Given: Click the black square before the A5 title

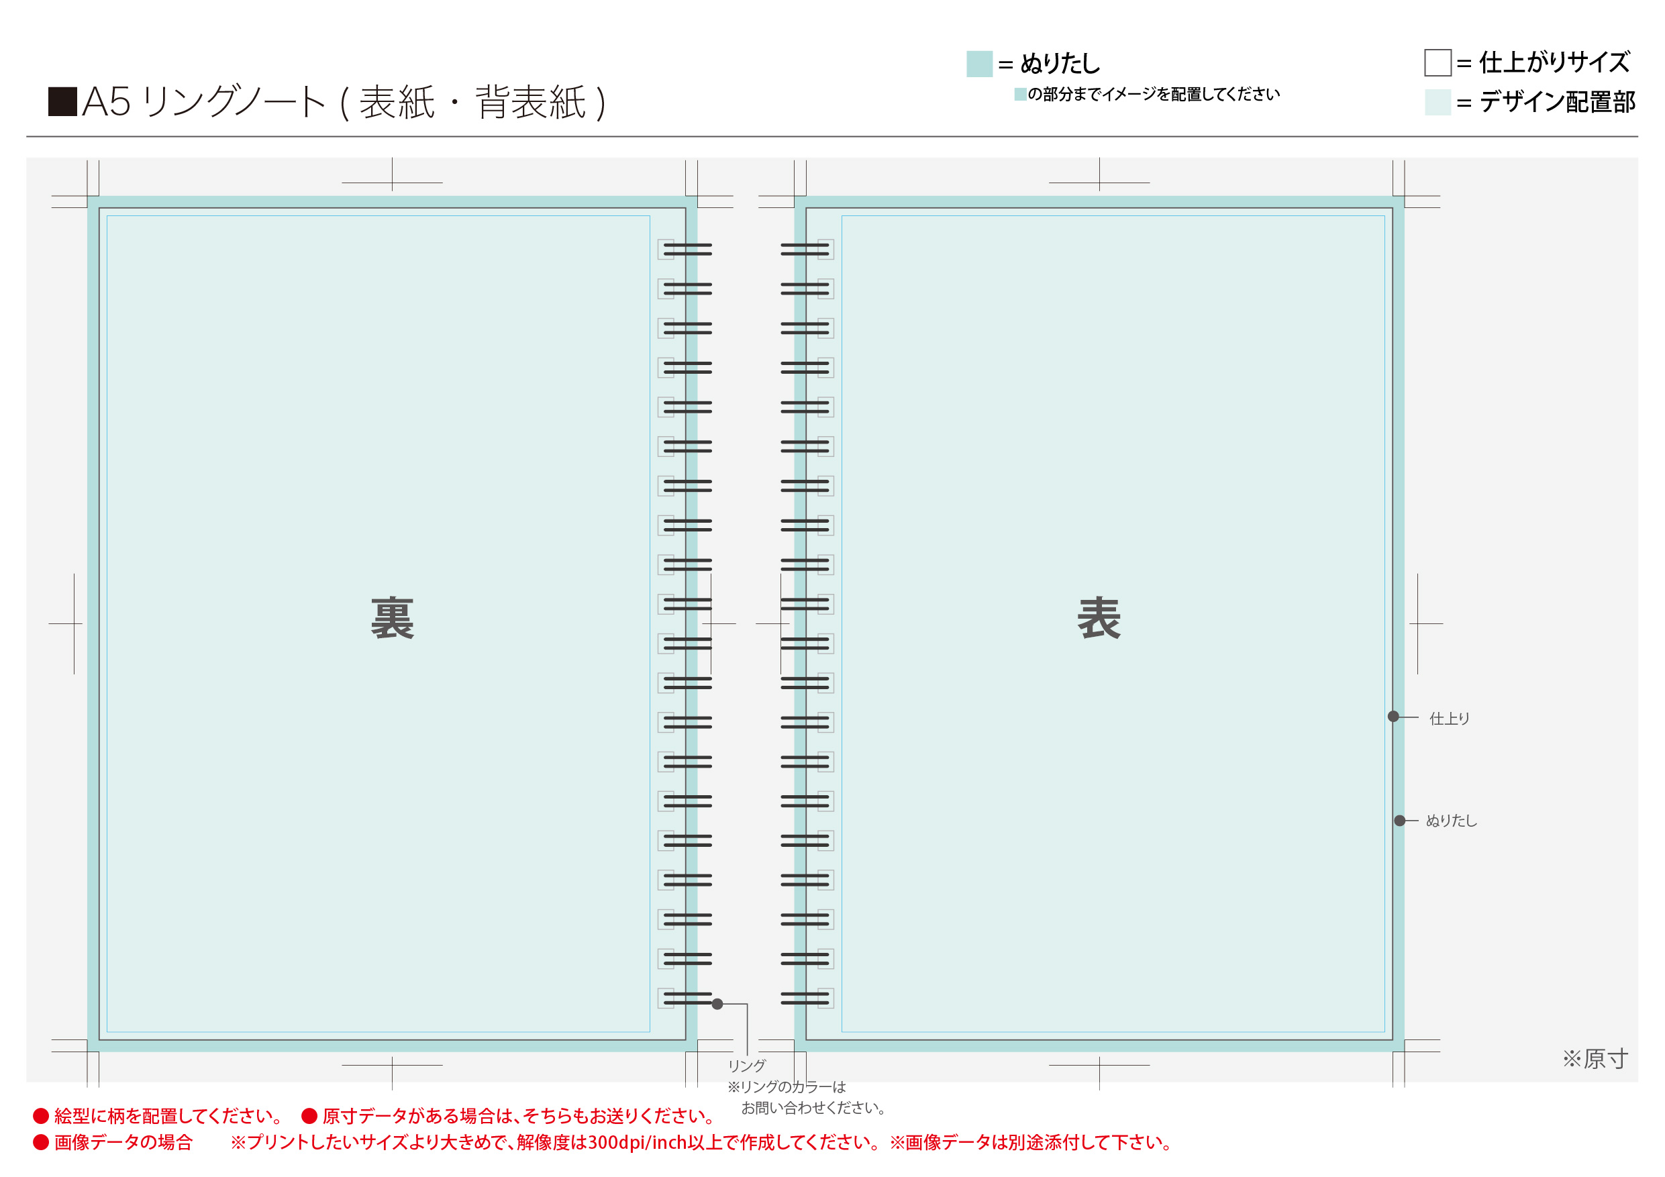Looking at the screenshot, I should 62,101.
